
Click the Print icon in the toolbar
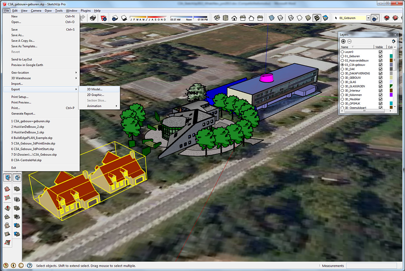pos(92,18)
